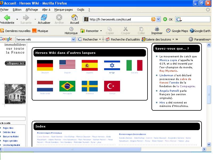
Task: Click the Imprimer printer icon
Action: coord(157,29)
